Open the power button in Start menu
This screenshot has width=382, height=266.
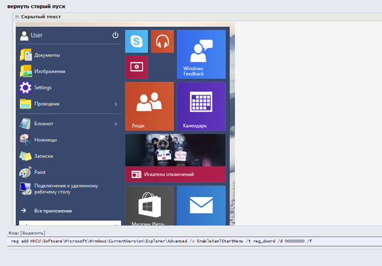[115, 35]
